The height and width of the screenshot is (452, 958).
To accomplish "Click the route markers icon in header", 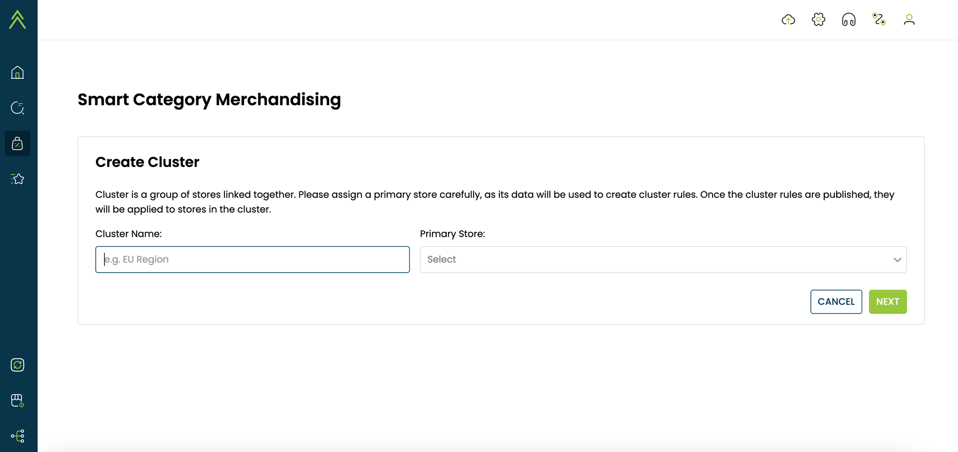I will 879,19.
